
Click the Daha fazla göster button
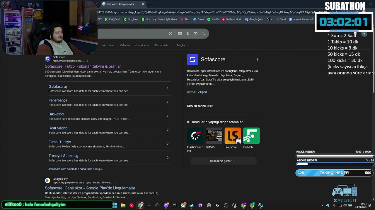[x=223, y=161]
